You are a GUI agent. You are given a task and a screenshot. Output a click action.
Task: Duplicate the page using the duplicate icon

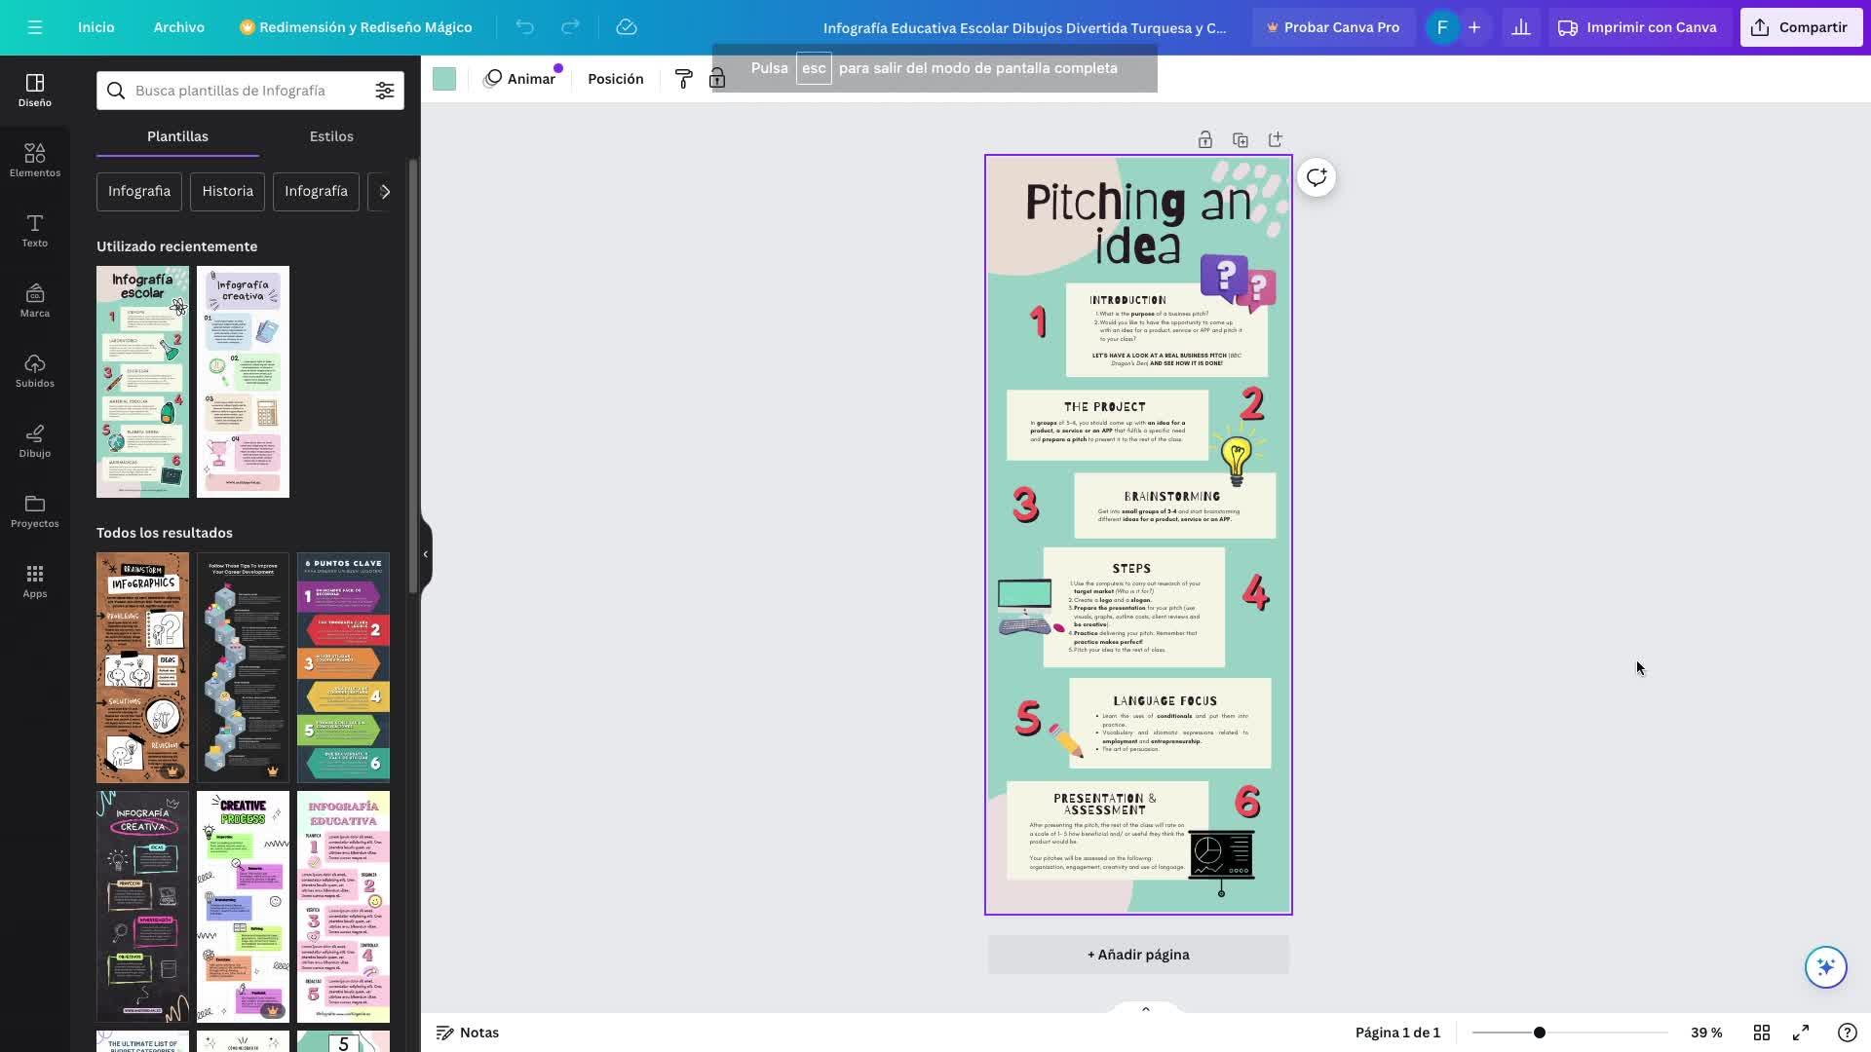1240,140
